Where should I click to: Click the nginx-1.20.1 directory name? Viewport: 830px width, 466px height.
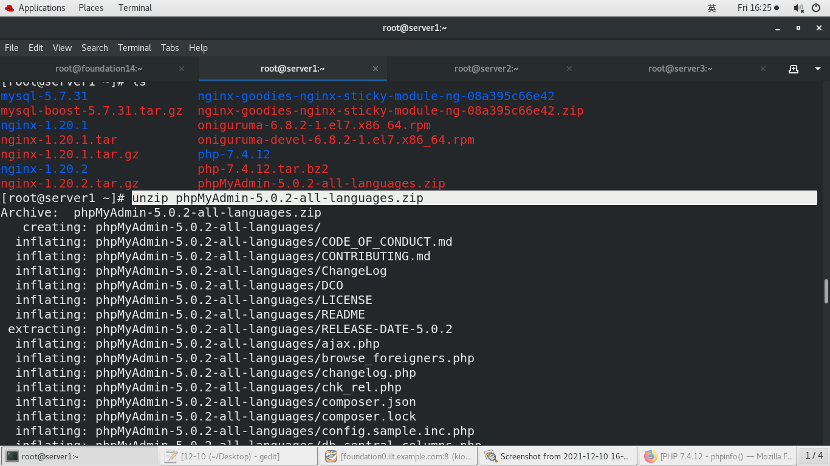point(44,125)
